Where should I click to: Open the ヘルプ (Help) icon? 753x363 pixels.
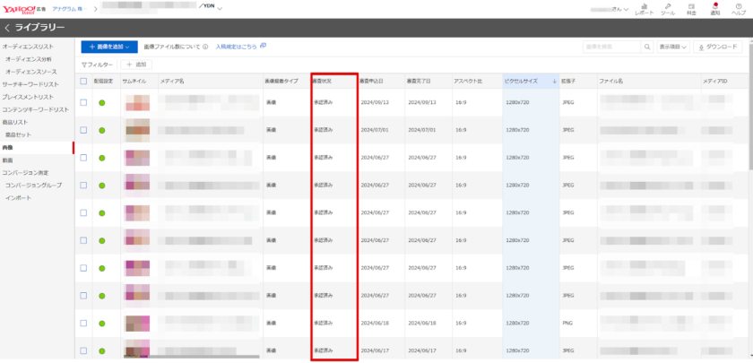pos(738,9)
